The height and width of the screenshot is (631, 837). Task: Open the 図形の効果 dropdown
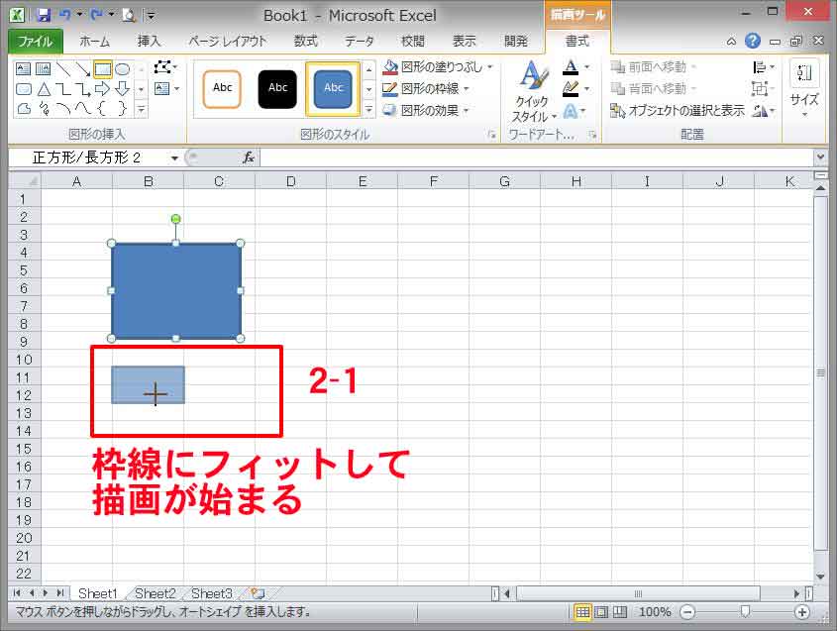click(426, 108)
